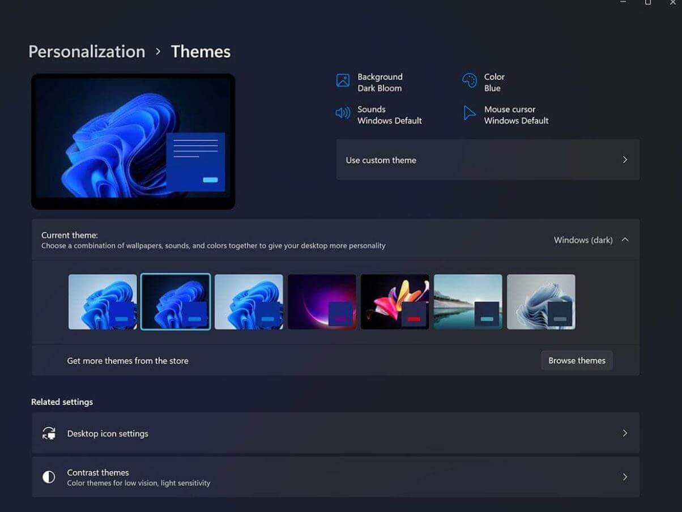The image size is (682, 512).
Task: Apply the colorful flower theme thumbnail
Action: [x=395, y=302]
